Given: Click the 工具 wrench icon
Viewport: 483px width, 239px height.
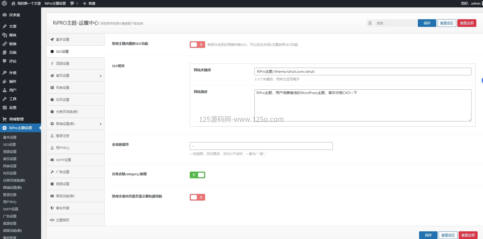Looking at the screenshot, I should coord(5,99).
